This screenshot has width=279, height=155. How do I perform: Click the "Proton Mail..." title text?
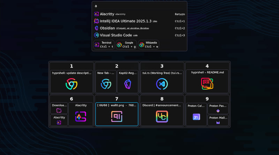tap(218, 117)
